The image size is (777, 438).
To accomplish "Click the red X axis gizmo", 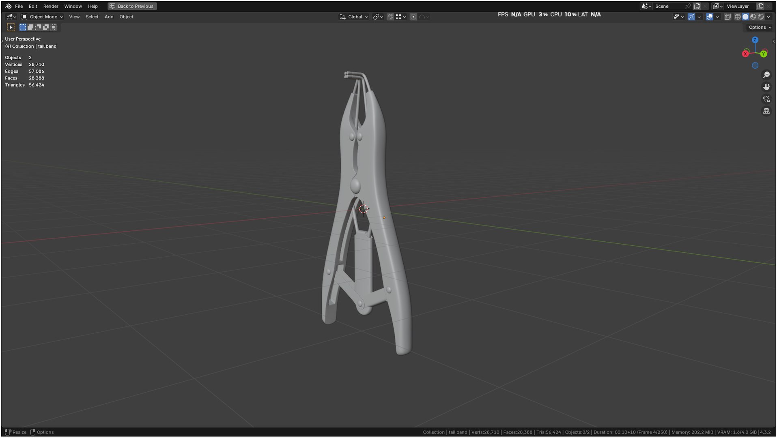I will coord(745,54).
